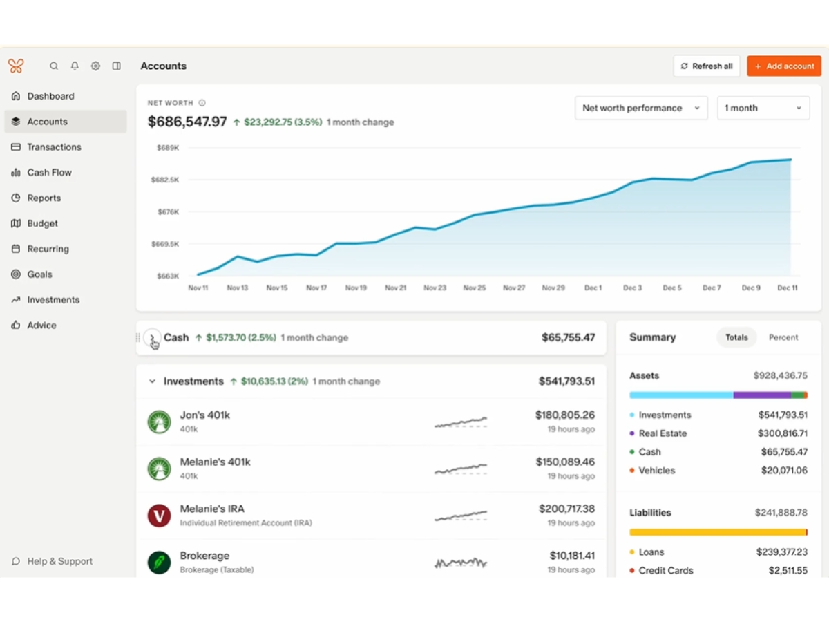Click Loans amount $239,377.23

pyautogui.click(x=782, y=553)
